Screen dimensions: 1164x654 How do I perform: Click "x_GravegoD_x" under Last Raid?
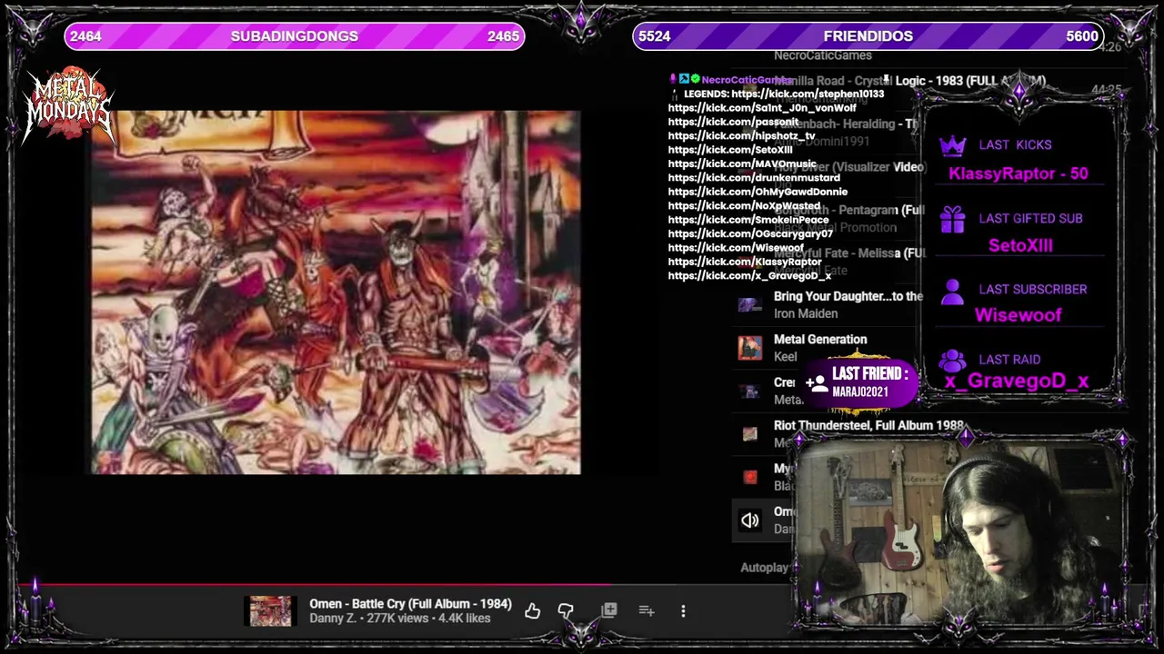1017,381
